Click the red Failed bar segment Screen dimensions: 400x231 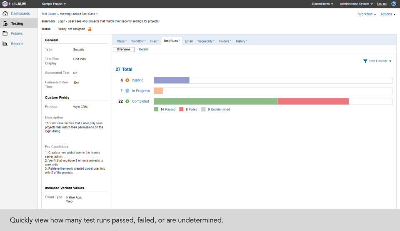[x=313, y=101]
